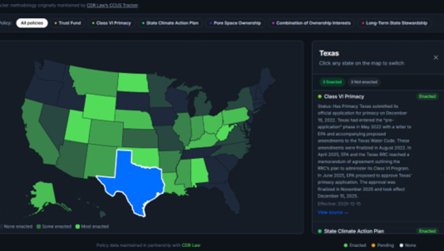This screenshot has width=444, height=251.
Task: Filter by Long-Term State Stewardship
Action: point(394,23)
